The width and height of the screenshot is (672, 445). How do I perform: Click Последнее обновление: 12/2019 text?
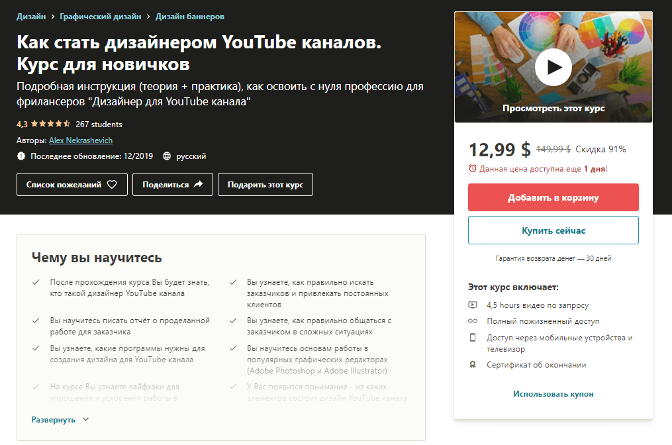92,156
